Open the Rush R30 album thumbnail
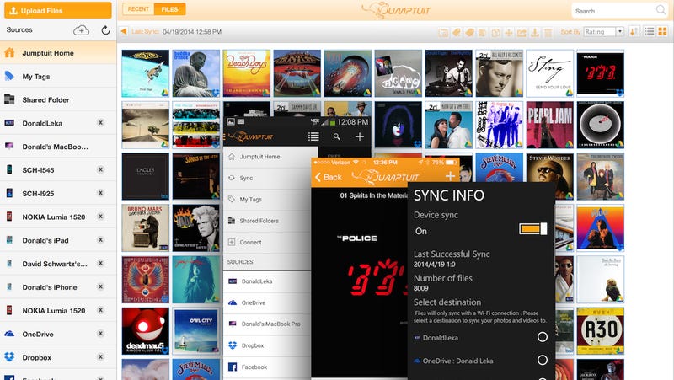This screenshot has width=674, height=380. [x=601, y=331]
